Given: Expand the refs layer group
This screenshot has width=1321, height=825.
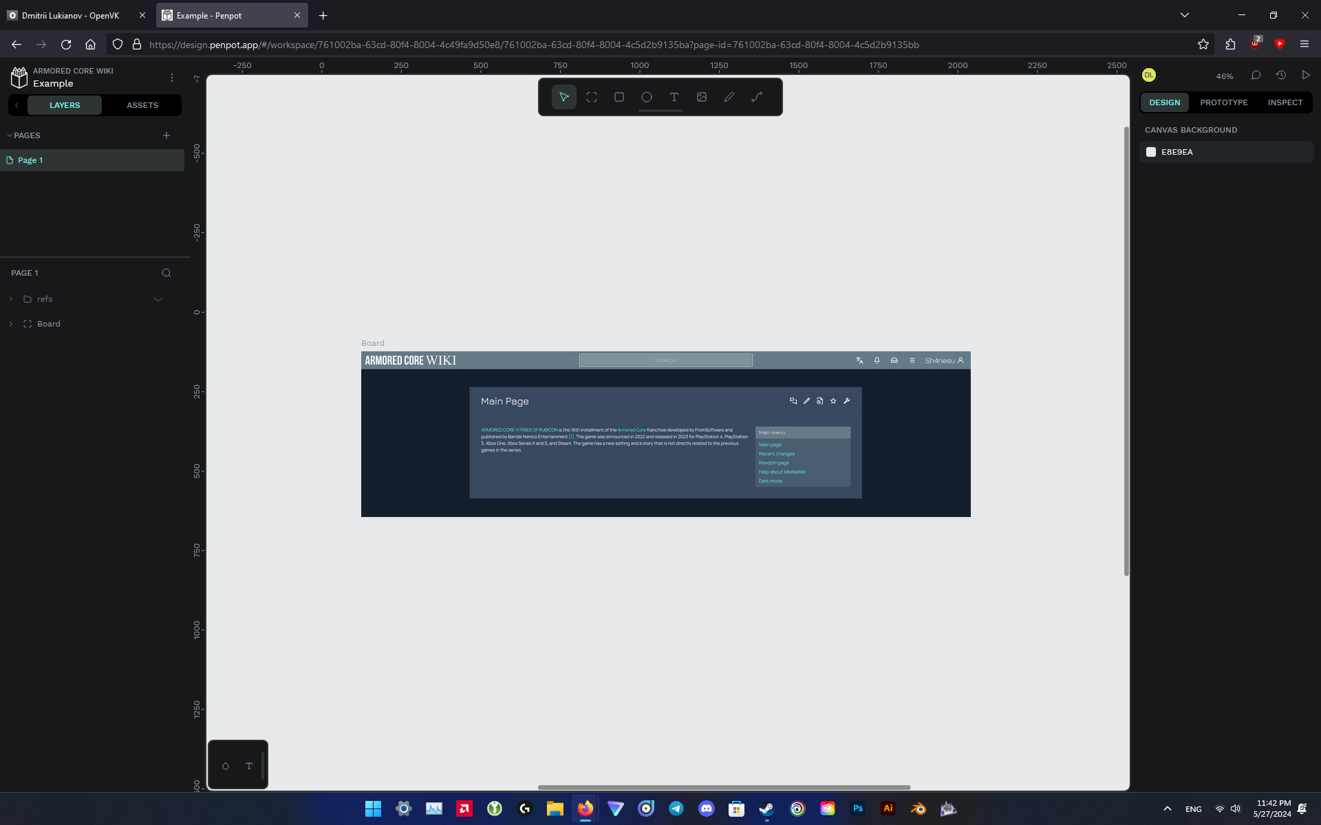Looking at the screenshot, I should click(x=11, y=299).
